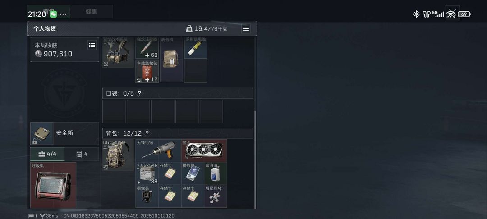The height and width of the screenshot is (219, 487).
Task: Open the 安全箱 secure container
Action: tap(64, 133)
